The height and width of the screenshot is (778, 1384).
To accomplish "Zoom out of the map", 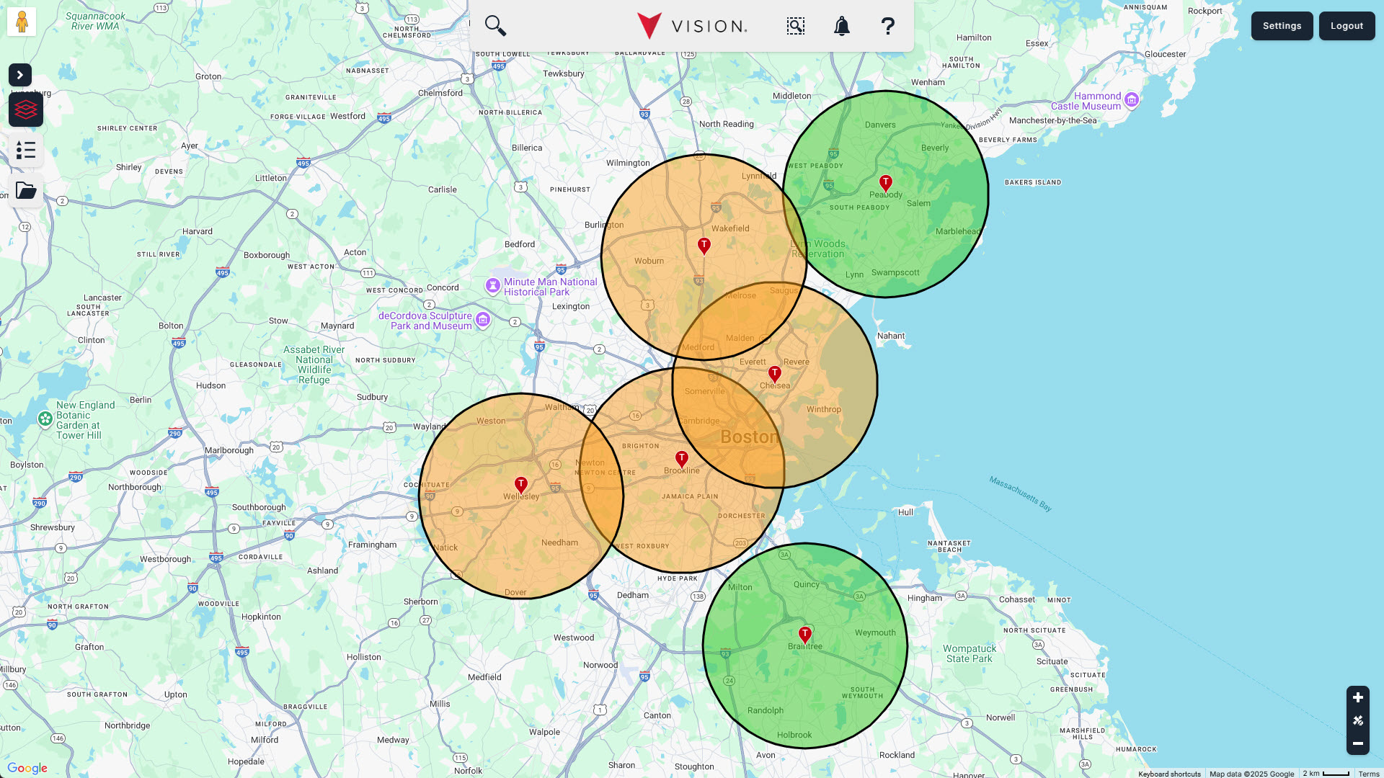I will (x=1358, y=743).
